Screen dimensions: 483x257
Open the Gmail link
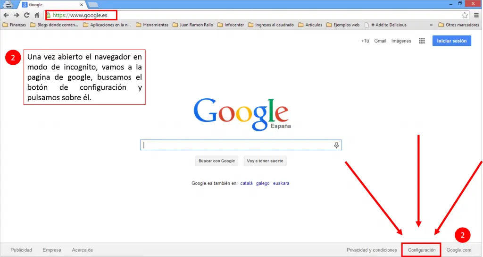(x=380, y=41)
